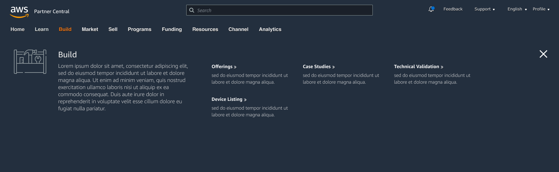Click description text under Offerings

250,79
